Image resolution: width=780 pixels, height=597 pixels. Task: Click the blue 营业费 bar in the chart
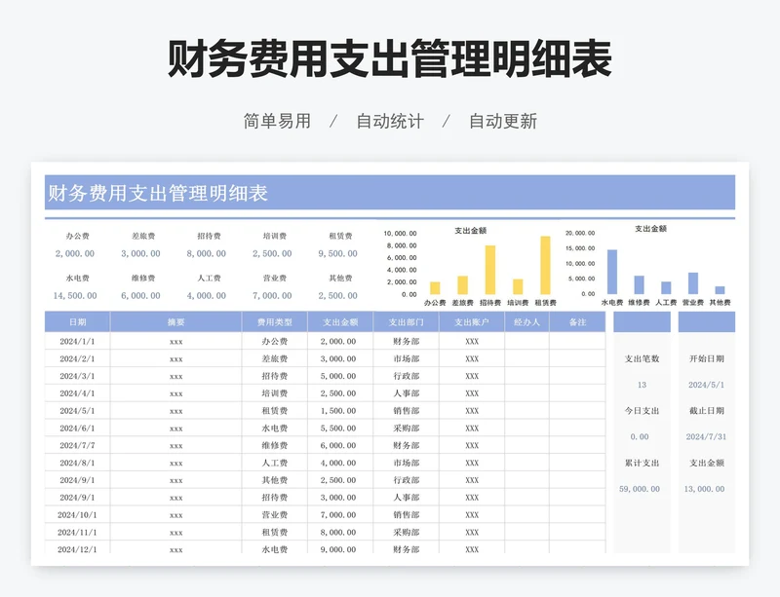693,283
